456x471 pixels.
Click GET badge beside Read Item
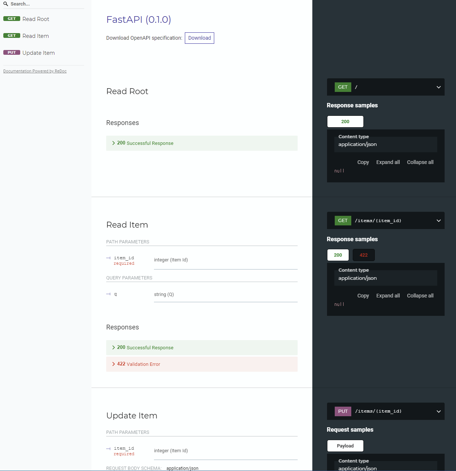[x=12, y=36]
